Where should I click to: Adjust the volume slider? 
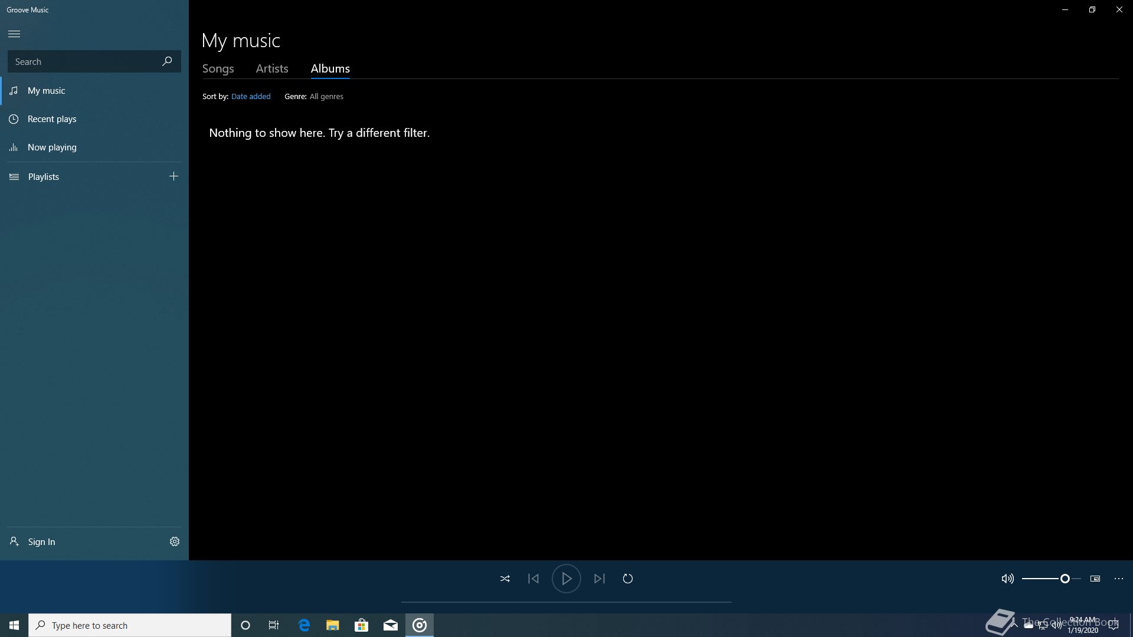pyautogui.click(x=1052, y=579)
